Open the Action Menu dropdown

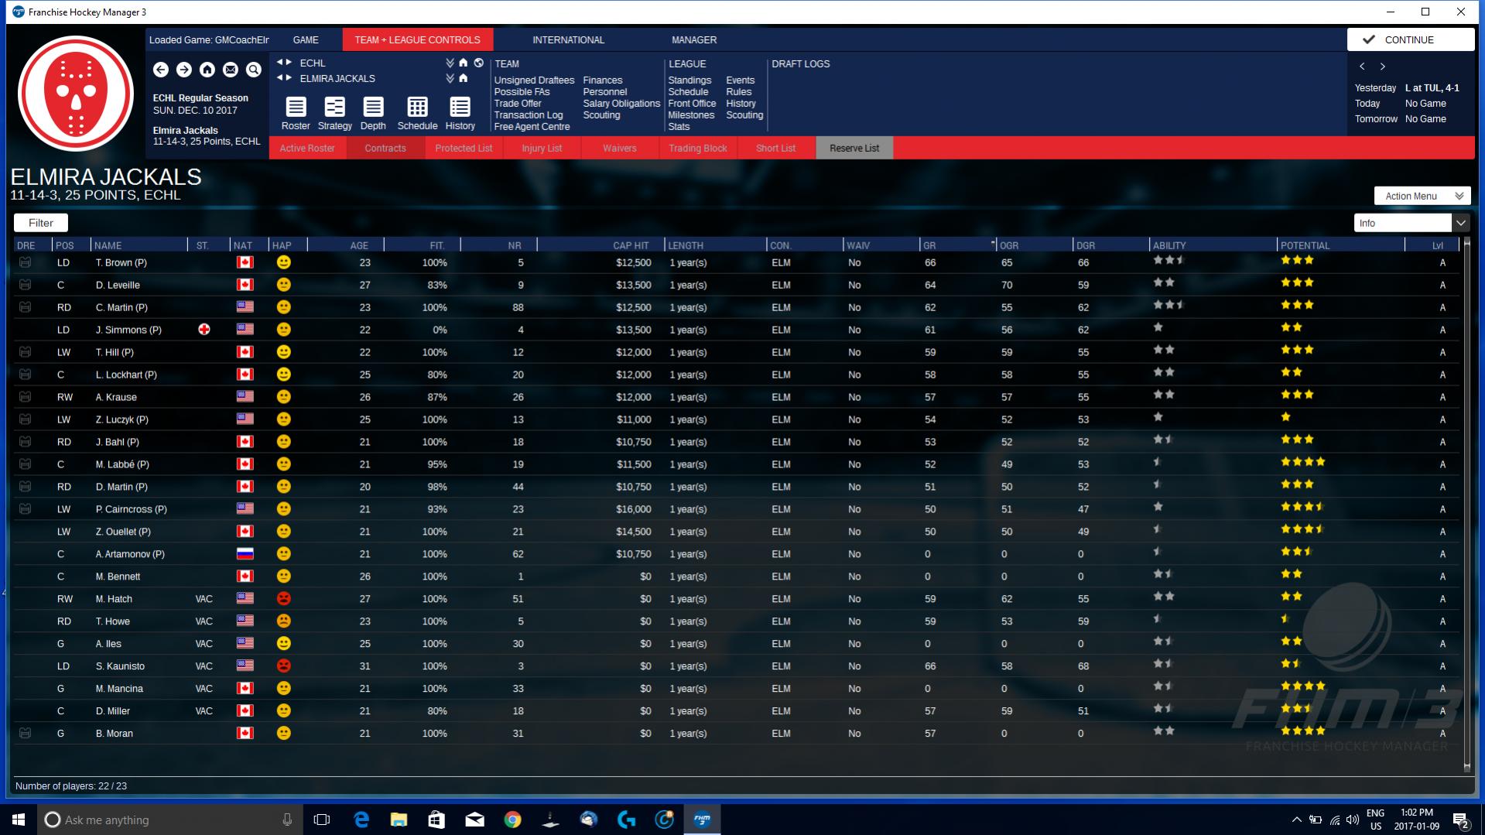1422,196
